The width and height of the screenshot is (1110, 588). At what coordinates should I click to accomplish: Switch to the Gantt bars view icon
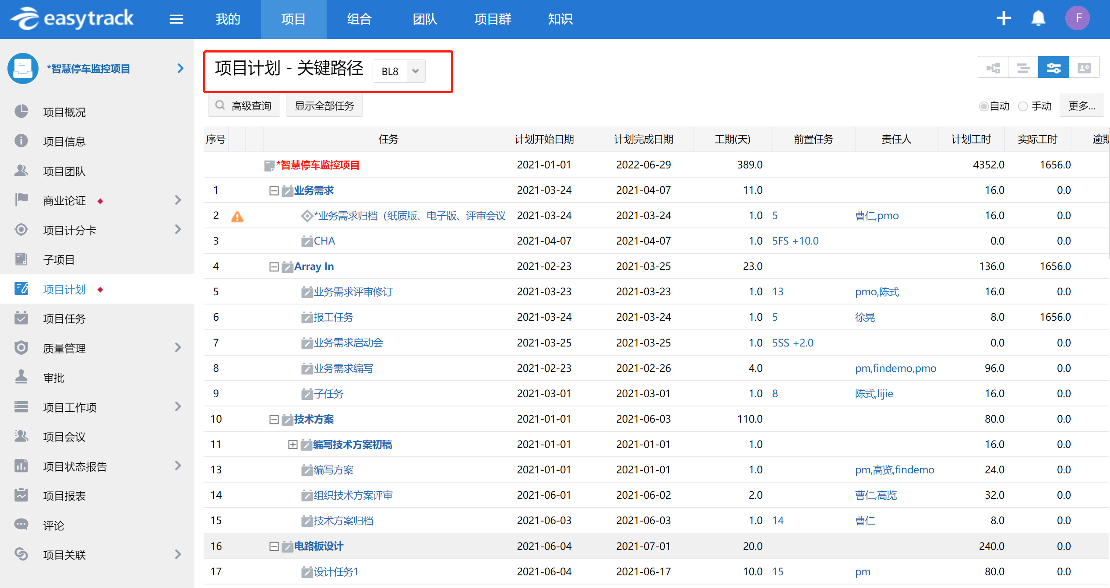click(1023, 68)
